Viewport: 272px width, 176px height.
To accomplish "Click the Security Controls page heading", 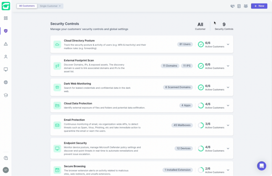I will tap(65, 24).
